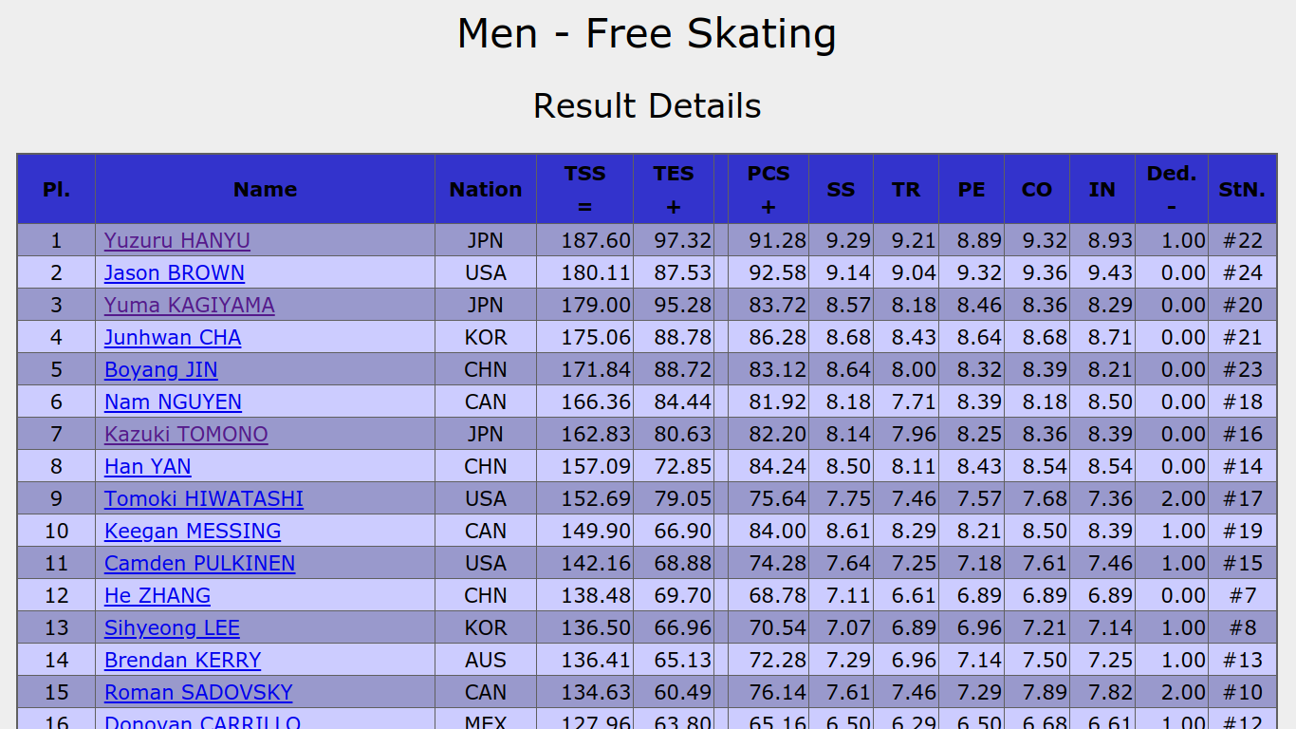Screen dimensions: 1296x729
Task: Click the Camden PULKINEN link
Action: click(199, 564)
